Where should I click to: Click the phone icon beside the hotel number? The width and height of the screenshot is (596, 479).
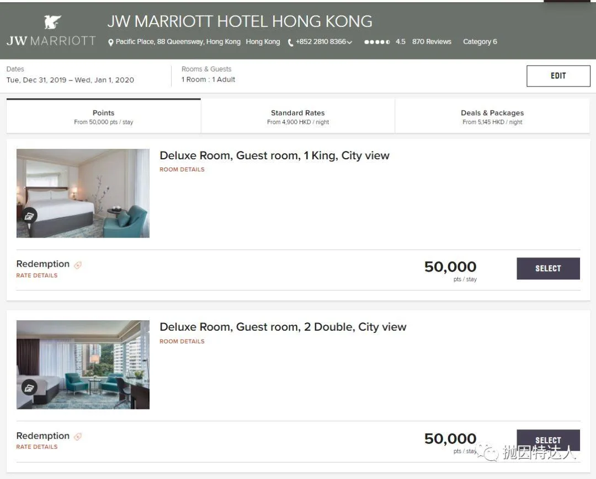click(290, 42)
